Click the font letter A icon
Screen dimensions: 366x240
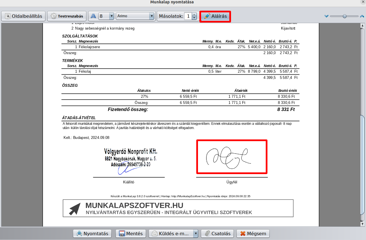(x=93, y=16)
